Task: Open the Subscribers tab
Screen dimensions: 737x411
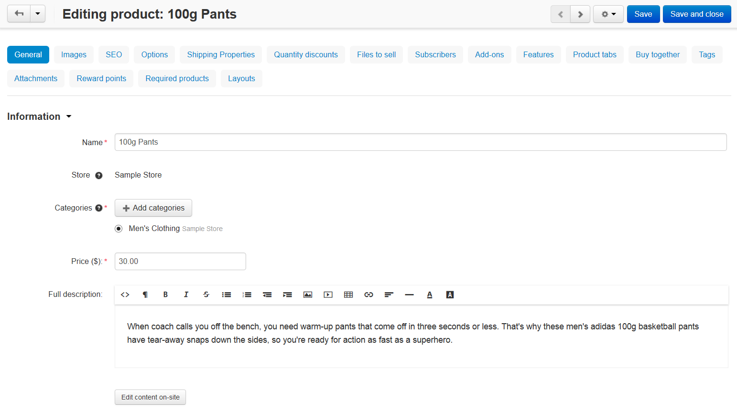Action: [435, 54]
